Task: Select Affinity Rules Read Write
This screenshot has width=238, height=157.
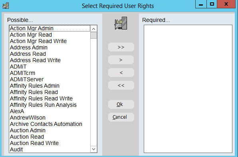Action: coord(50,98)
